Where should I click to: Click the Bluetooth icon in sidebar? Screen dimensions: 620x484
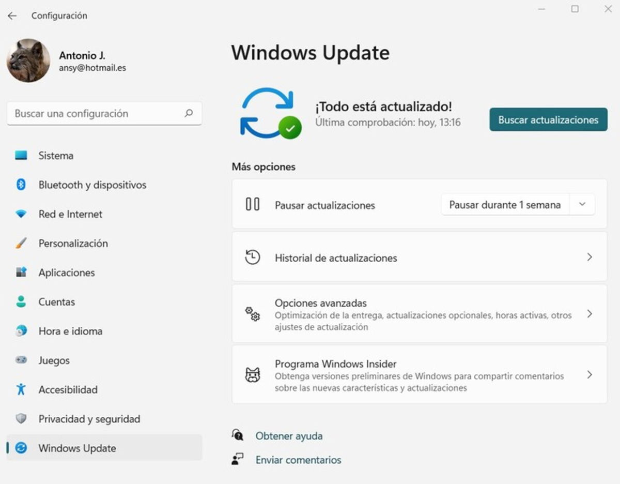21,185
